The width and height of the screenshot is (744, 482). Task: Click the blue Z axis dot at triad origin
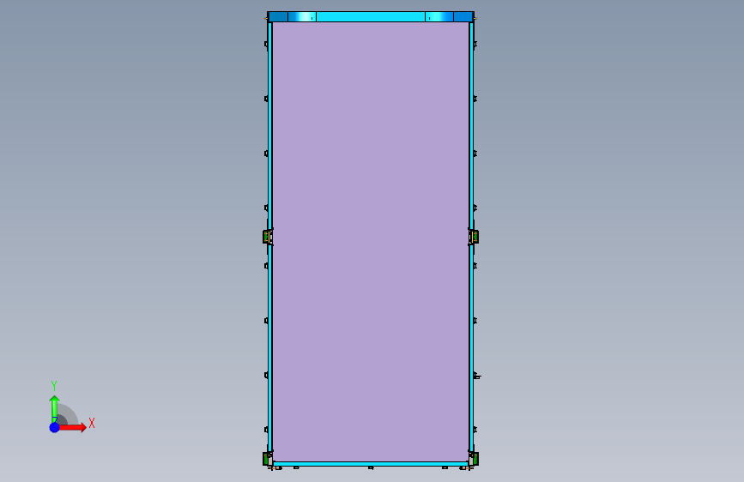coord(55,427)
